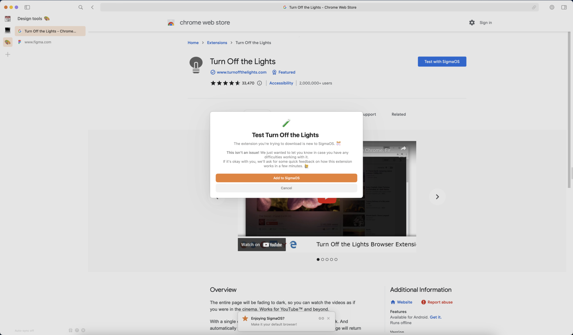Open split view using the top-right icon

click(x=564, y=7)
